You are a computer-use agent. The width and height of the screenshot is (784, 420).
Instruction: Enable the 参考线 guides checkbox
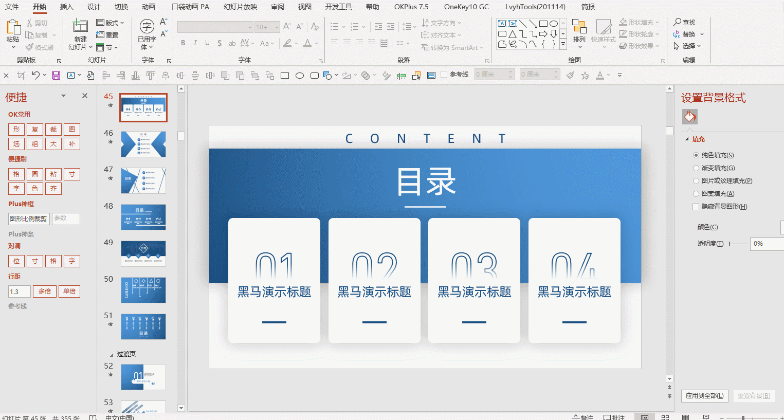point(444,75)
